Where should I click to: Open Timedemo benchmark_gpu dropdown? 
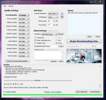pyautogui.click(x=50, y=34)
